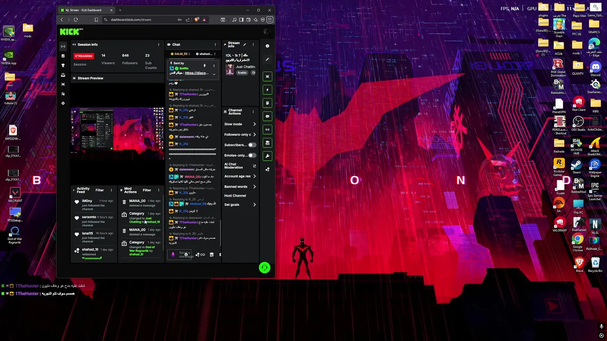The height and width of the screenshot is (341, 607).
Task: Click the lightning bolt quick action
Action: (x=267, y=90)
